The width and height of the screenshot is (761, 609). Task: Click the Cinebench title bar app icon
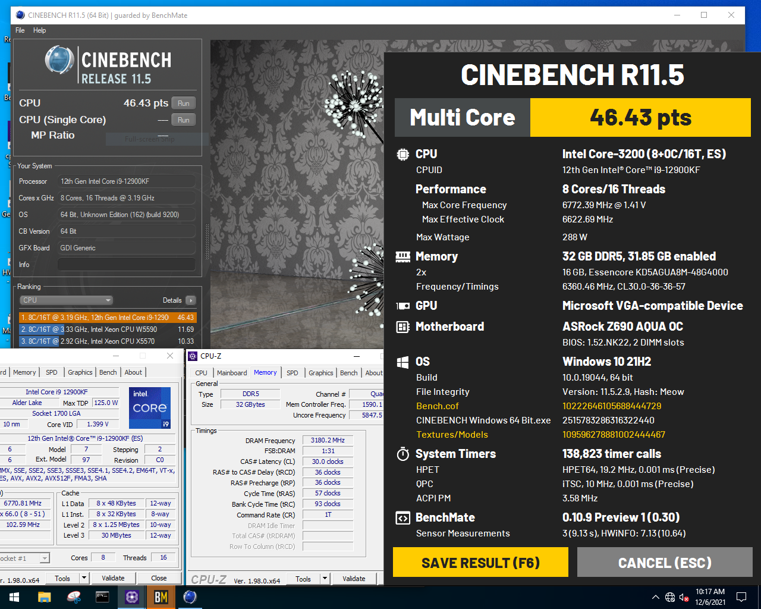[x=20, y=15]
